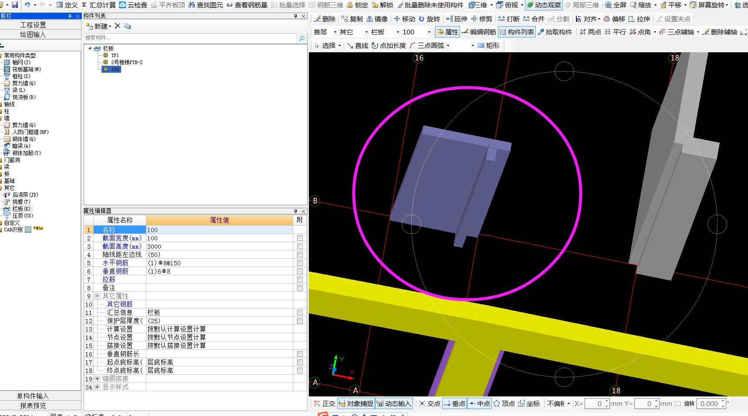Click 平行 parallel axis tool
Screen dimensions: 748x416
coord(615,32)
